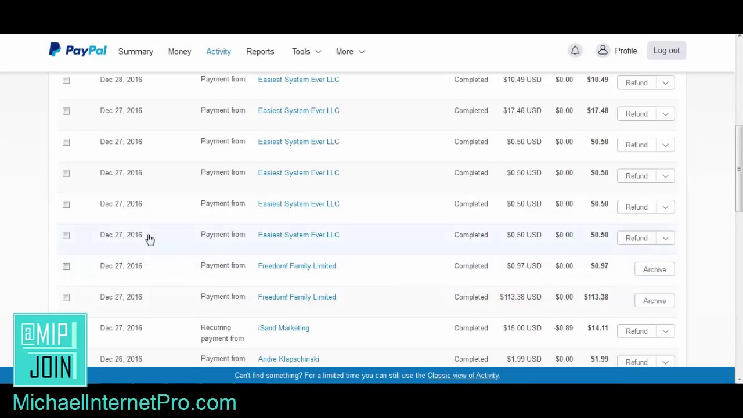This screenshot has height=418, width=743.
Task: Click the bold $0.97 net amount
Action: pyautogui.click(x=599, y=266)
